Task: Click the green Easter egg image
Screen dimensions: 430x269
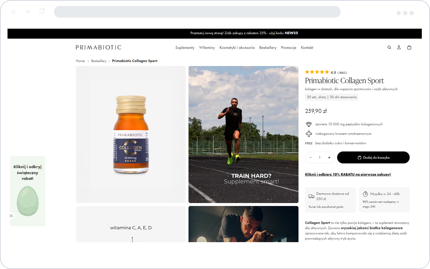Action: [28, 201]
